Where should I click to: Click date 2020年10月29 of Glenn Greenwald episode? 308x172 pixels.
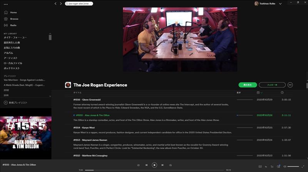tap(264, 100)
